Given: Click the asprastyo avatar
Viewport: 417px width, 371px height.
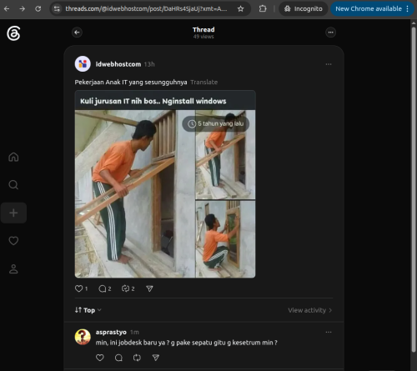Looking at the screenshot, I should pyautogui.click(x=83, y=337).
